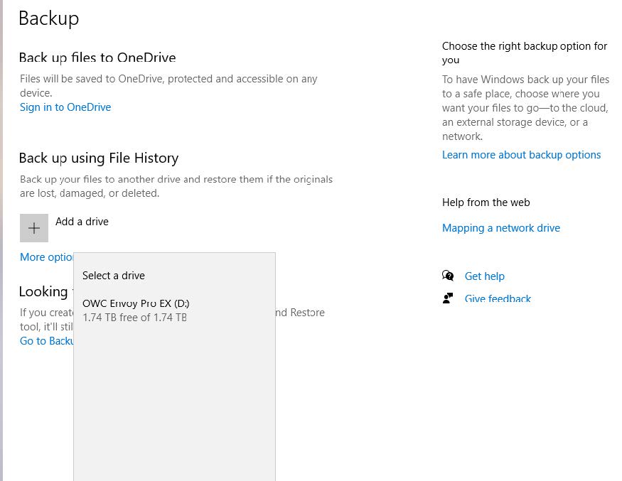Viewport: 622px width, 481px height.
Task: Click the File History description paragraph
Action: click(176, 186)
